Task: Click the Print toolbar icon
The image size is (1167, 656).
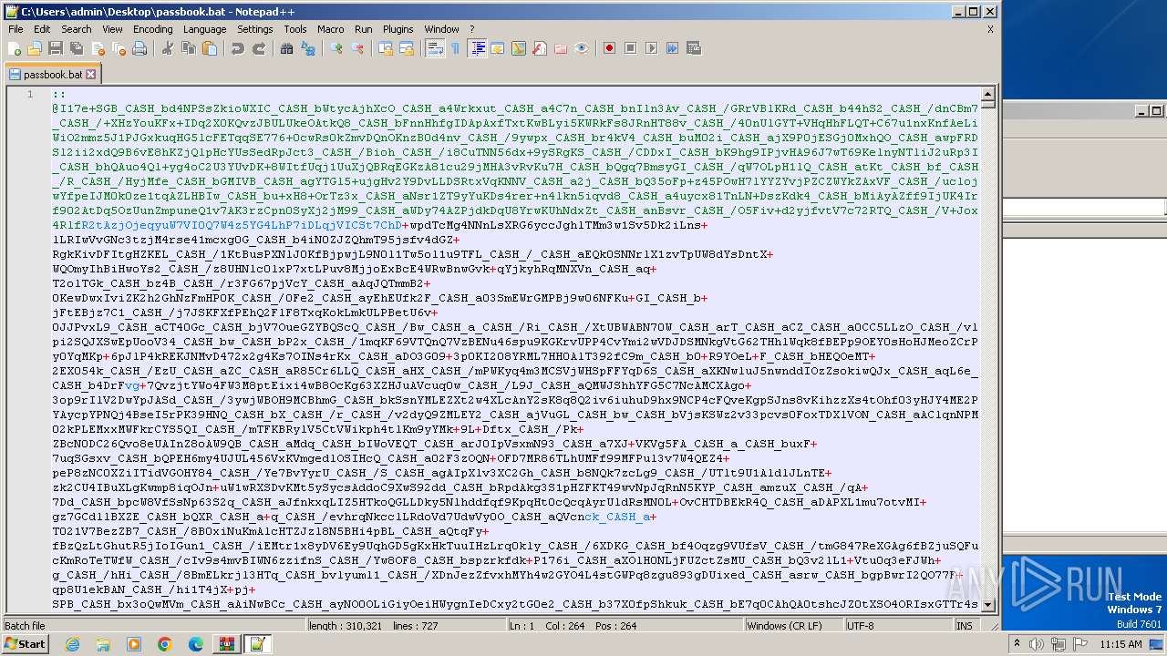Action: pyautogui.click(x=139, y=48)
